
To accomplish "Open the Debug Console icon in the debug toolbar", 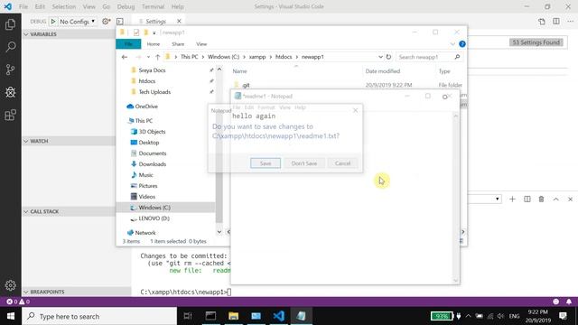I will click(x=120, y=22).
